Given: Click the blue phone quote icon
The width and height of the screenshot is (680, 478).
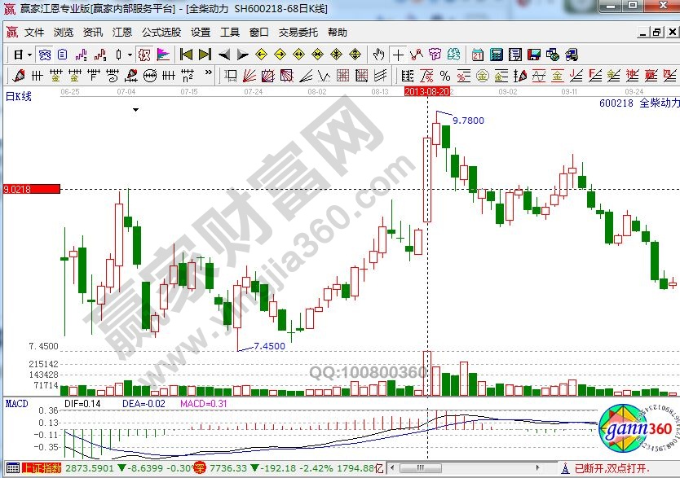Looking at the screenshot, I should [45, 55].
